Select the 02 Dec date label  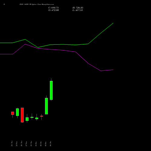(41, 143)
